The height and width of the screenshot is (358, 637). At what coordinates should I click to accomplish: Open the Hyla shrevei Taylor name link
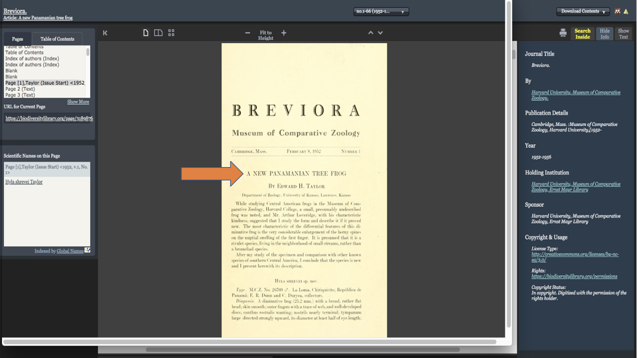[24, 182]
